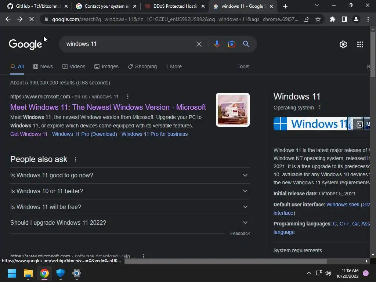376x282 pixels.
Task: Search by image with the camera icon
Action: coord(231,44)
